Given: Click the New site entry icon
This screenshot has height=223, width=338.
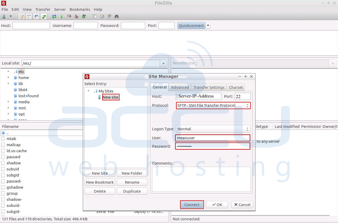Looking at the screenshot, I should (x=99, y=97).
